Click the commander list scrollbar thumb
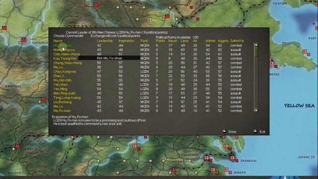The height and width of the screenshot is (179, 318). point(256,52)
